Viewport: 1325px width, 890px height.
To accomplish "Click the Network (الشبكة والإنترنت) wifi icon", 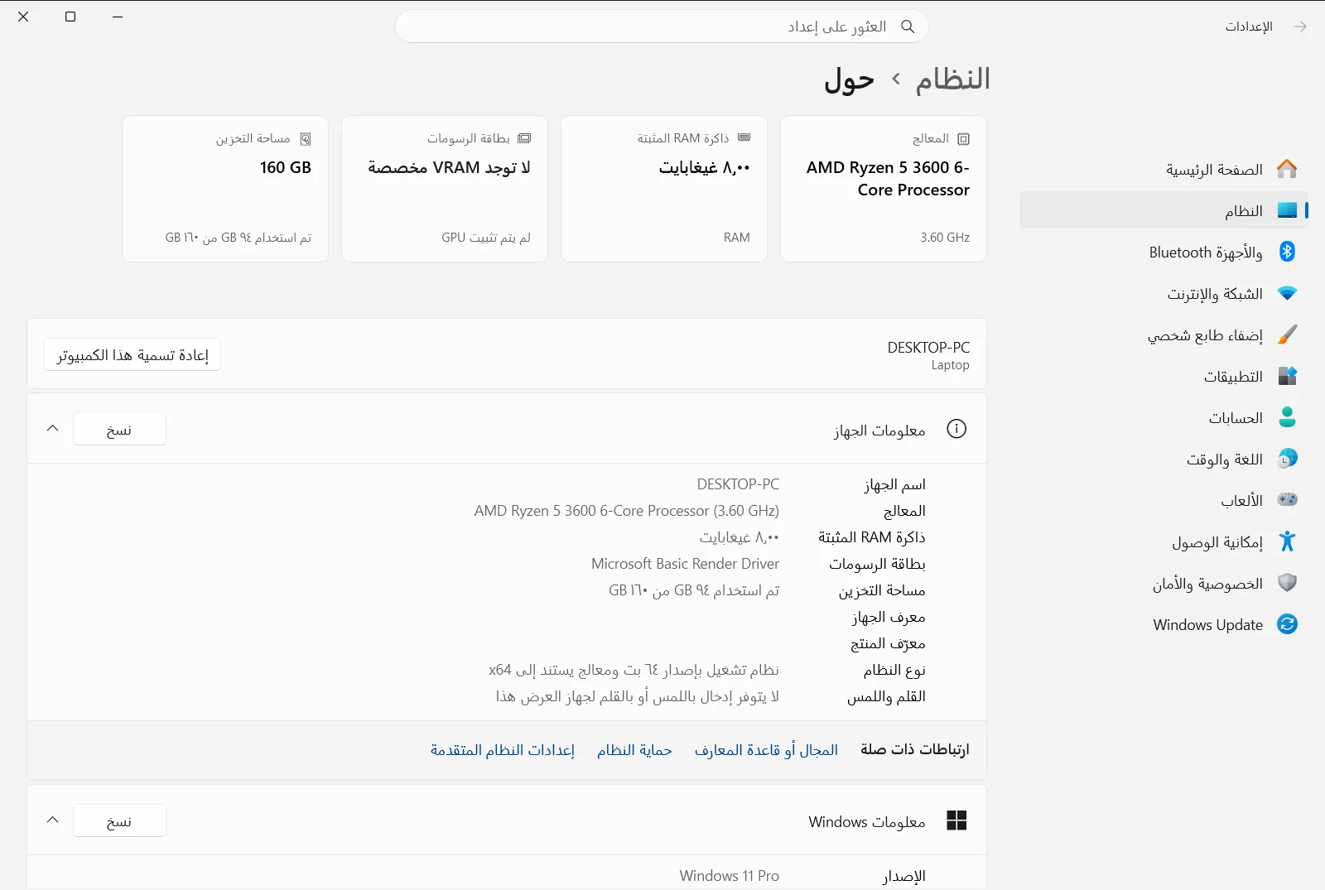I will tap(1287, 293).
